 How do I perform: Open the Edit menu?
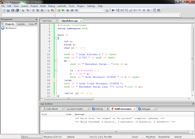pyautogui.click(x=9, y=6)
